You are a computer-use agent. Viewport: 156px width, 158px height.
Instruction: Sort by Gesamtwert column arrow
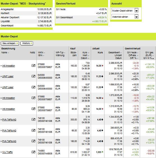click(121, 53)
